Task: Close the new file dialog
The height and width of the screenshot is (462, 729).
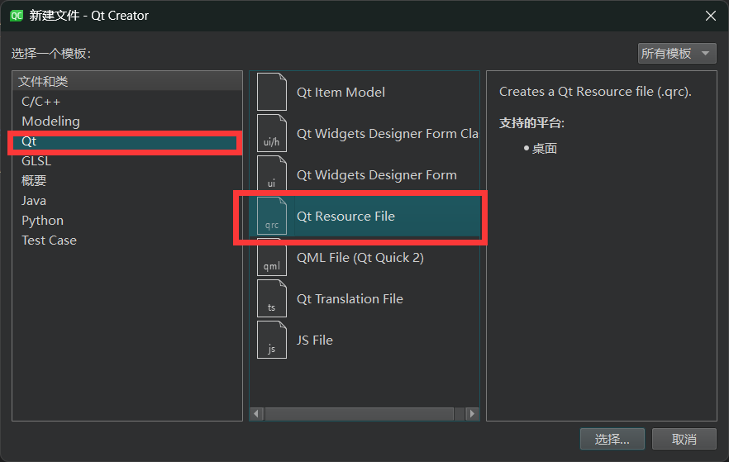Action: point(710,15)
